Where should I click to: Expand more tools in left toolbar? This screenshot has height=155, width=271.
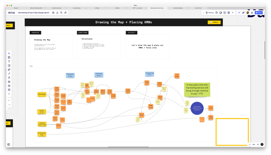point(9,94)
